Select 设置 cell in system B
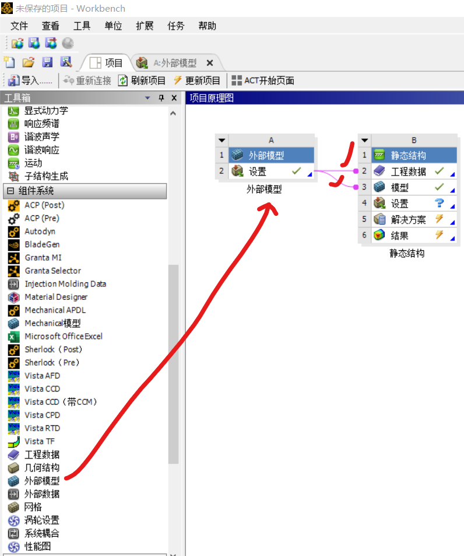This screenshot has height=556, width=464. pos(414,203)
